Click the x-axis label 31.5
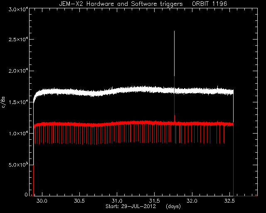Viewport: 266px width, 213px height. point(154,201)
